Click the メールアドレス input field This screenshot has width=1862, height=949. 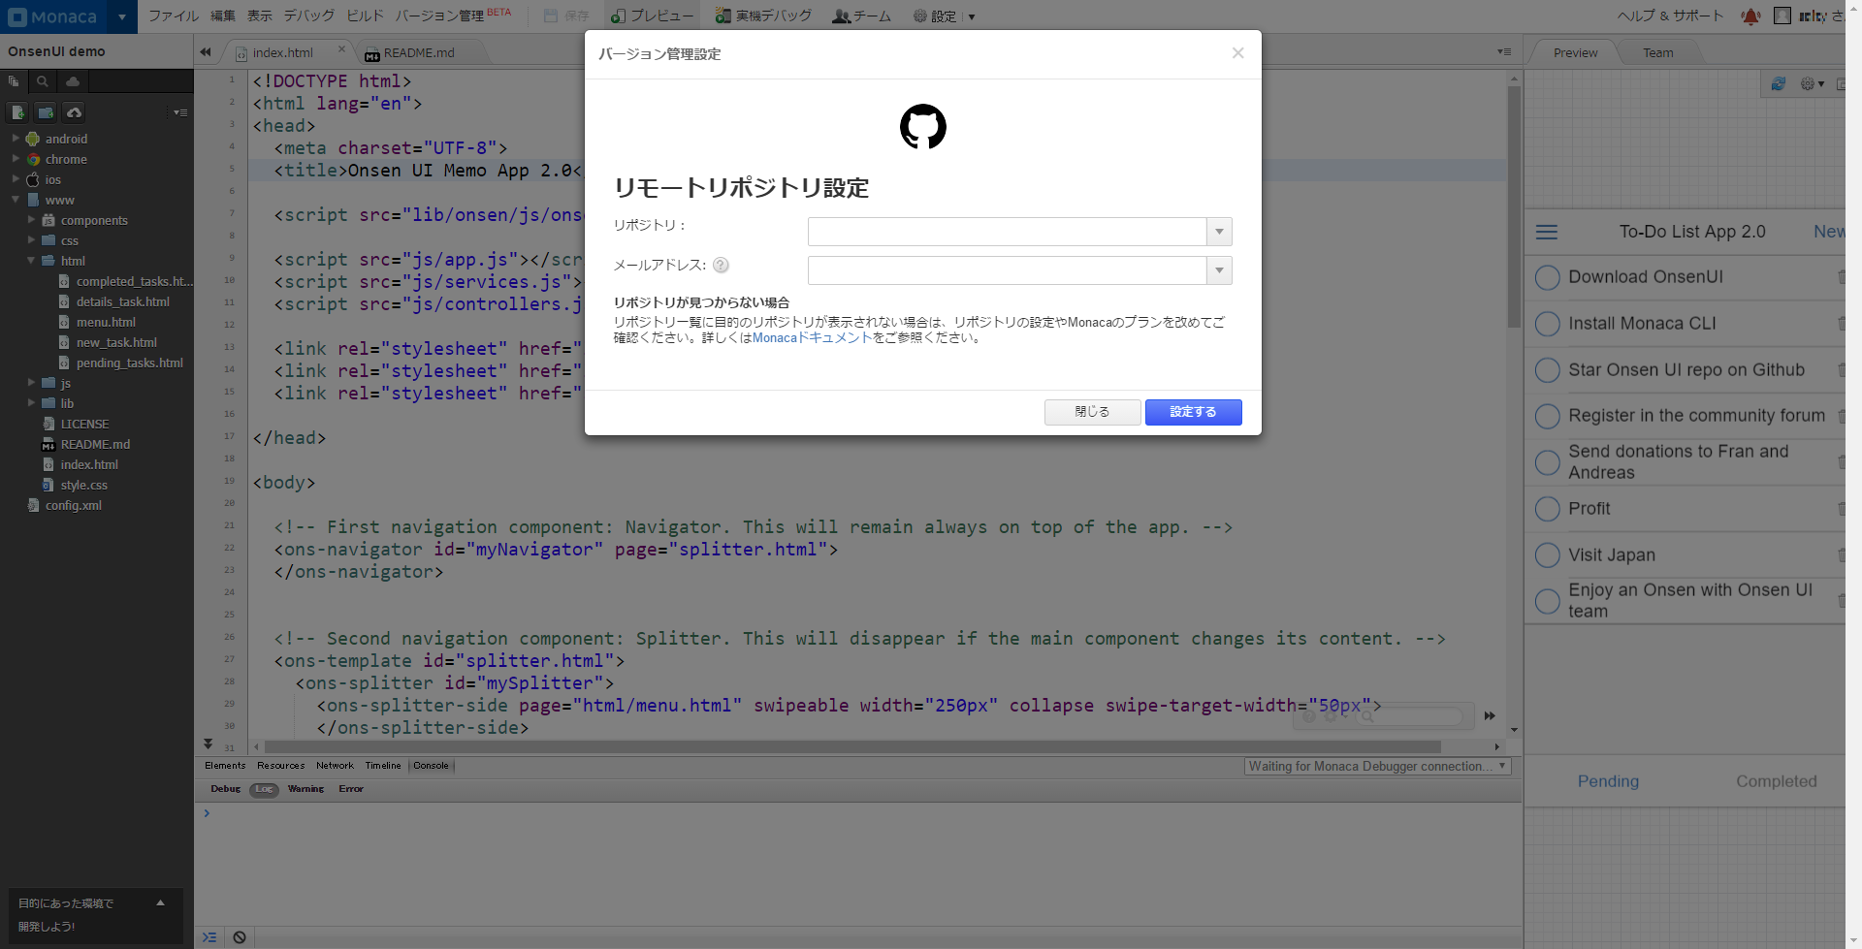click(x=1007, y=270)
